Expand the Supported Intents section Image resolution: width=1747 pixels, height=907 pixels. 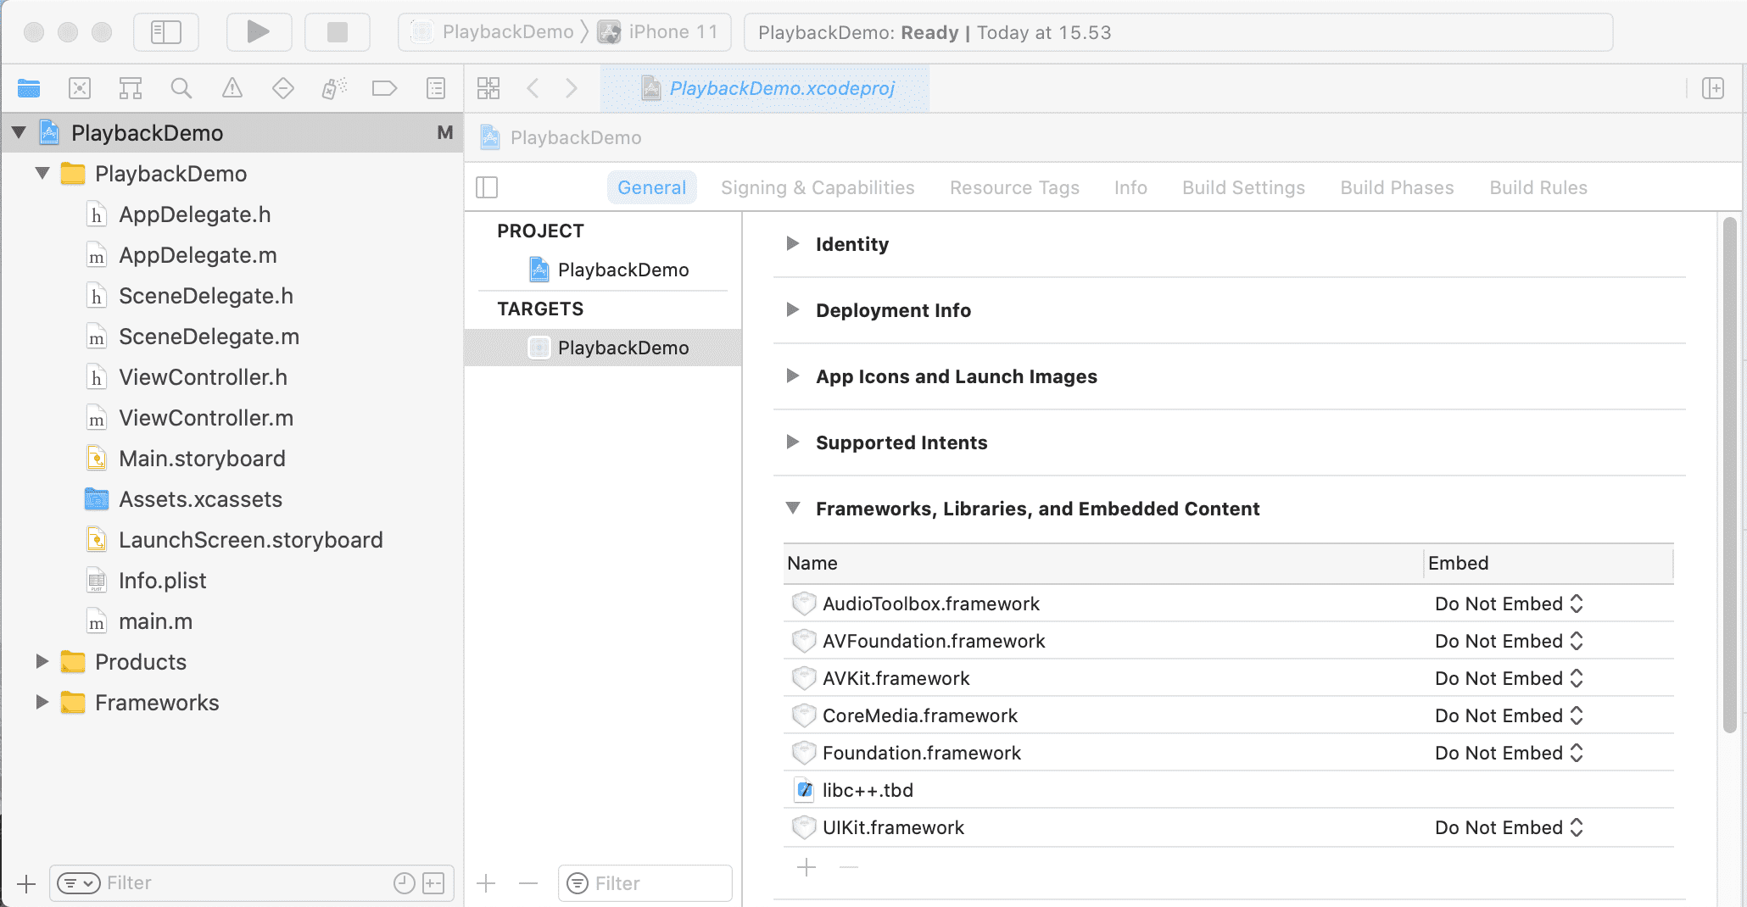click(x=793, y=442)
